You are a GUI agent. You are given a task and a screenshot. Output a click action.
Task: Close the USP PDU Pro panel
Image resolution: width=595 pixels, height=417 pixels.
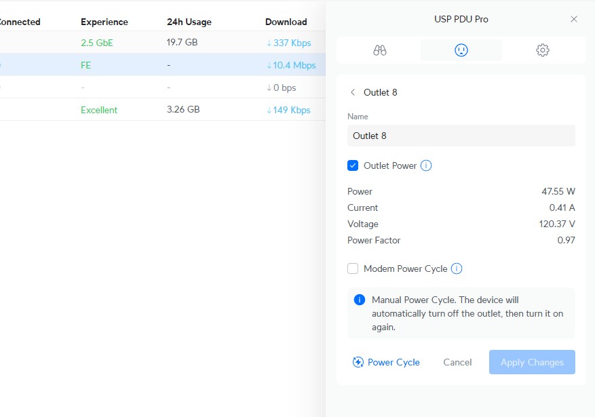pyautogui.click(x=574, y=19)
